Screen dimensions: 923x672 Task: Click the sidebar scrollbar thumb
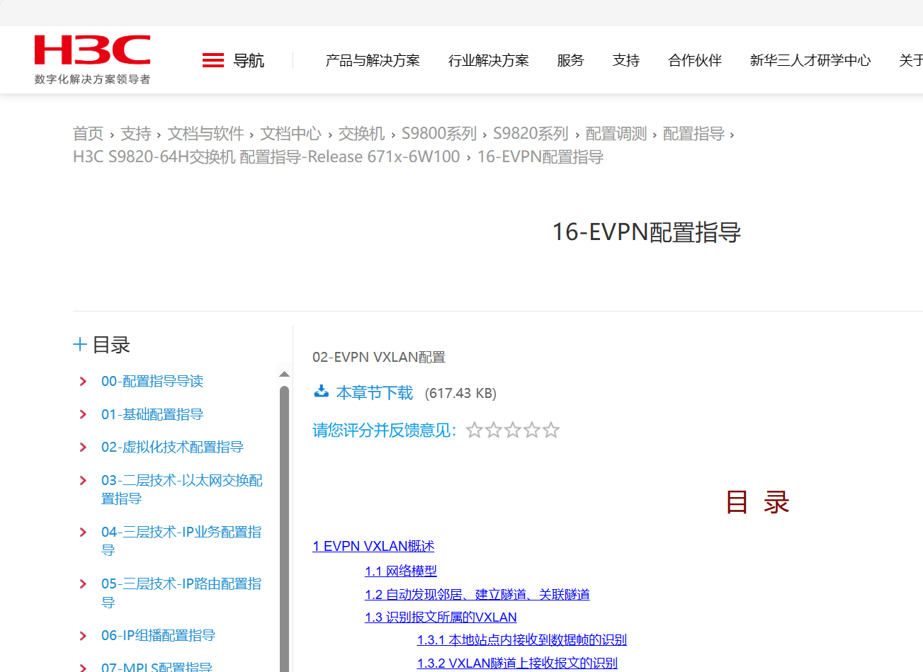284,528
